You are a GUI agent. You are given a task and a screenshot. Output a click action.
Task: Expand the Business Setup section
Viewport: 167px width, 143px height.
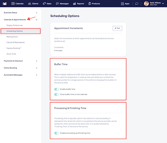(21, 13)
